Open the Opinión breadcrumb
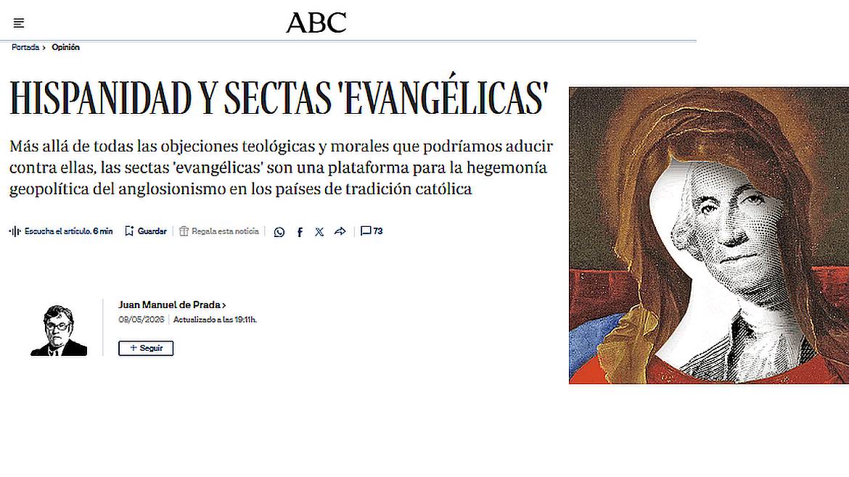Viewport: 849px width, 477px height. [x=65, y=47]
